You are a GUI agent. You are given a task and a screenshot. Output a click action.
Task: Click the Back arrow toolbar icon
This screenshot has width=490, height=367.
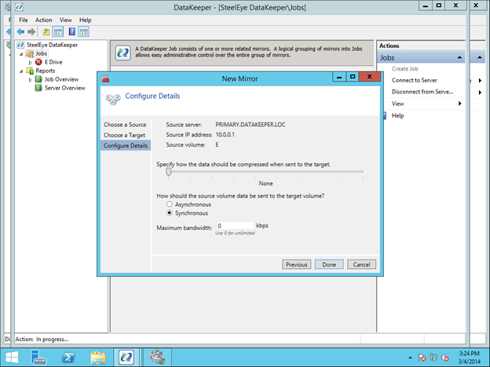coord(20,31)
